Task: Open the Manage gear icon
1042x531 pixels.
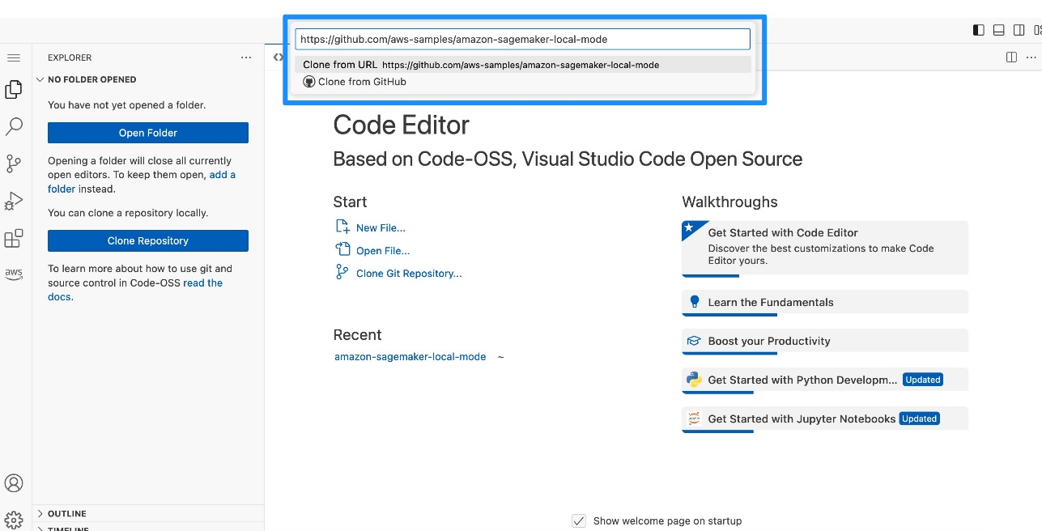Action: 14,520
